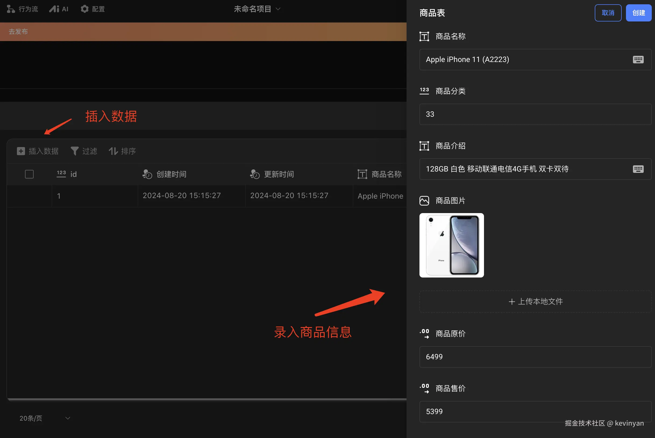Viewport: 655px width, 438px height.
Task: Click the uploaded iPhone product thumbnail
Action: tap(451, 245)
